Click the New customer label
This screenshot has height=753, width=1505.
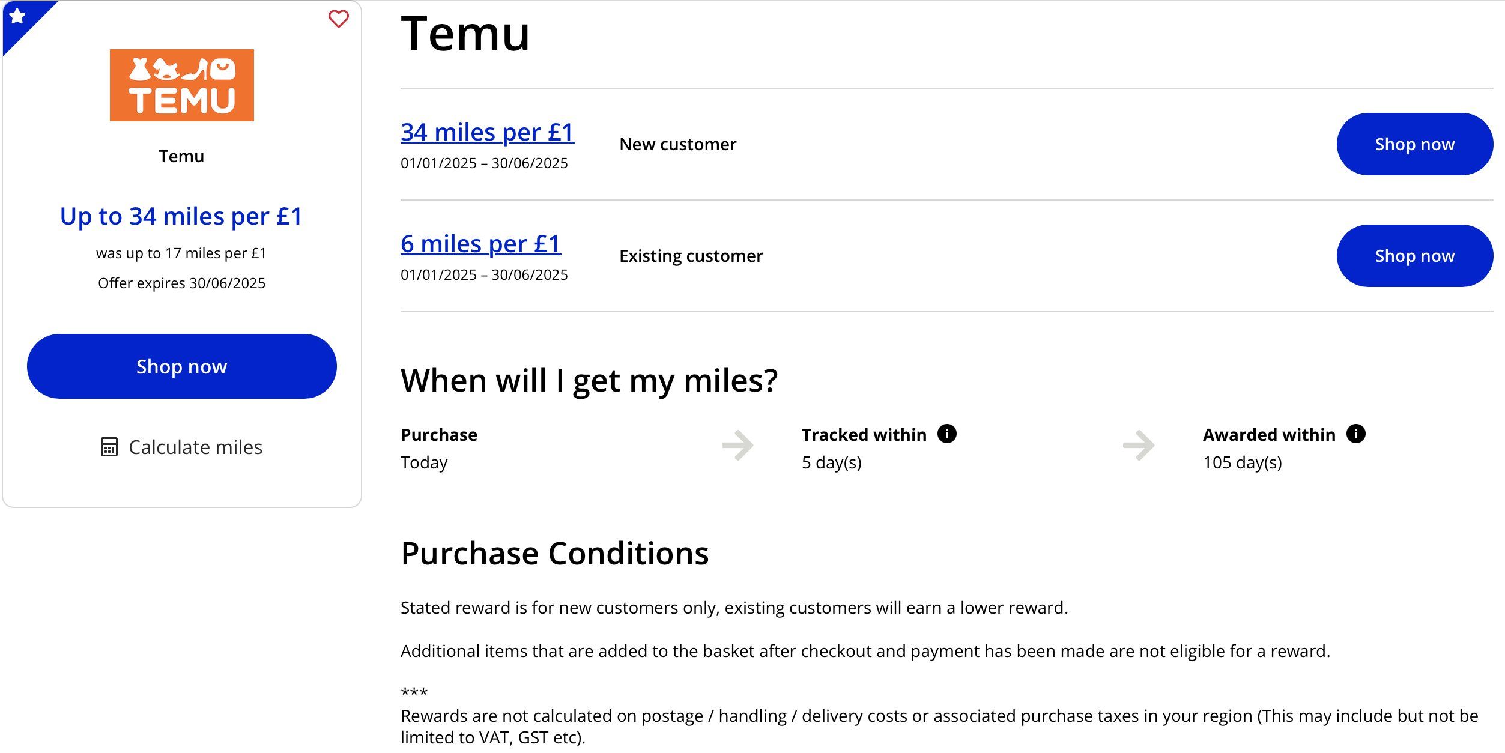pos(677,144)
